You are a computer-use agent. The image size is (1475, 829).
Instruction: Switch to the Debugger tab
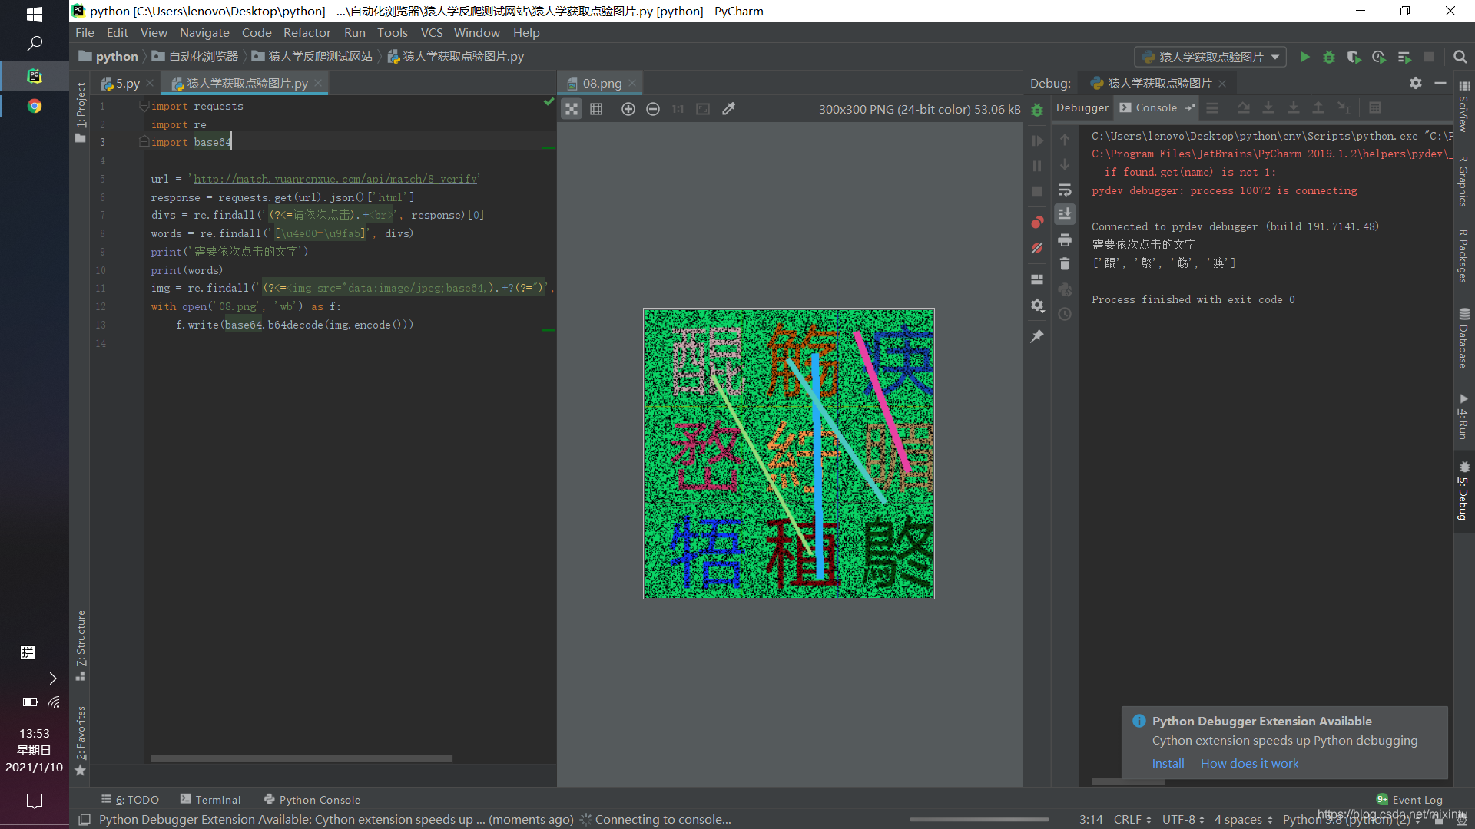pos(1082,107)
